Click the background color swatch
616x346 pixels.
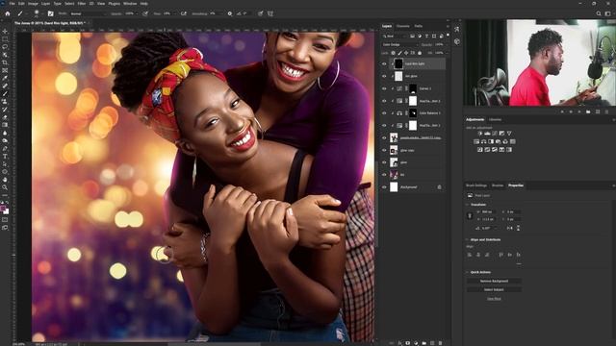coord(6,211)
